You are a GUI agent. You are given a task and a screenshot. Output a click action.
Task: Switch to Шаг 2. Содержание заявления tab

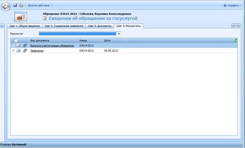(x=64, y=26)
